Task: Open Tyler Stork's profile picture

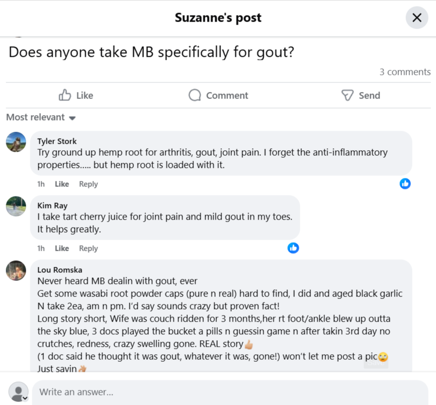Action: click(x=16, y=142)
